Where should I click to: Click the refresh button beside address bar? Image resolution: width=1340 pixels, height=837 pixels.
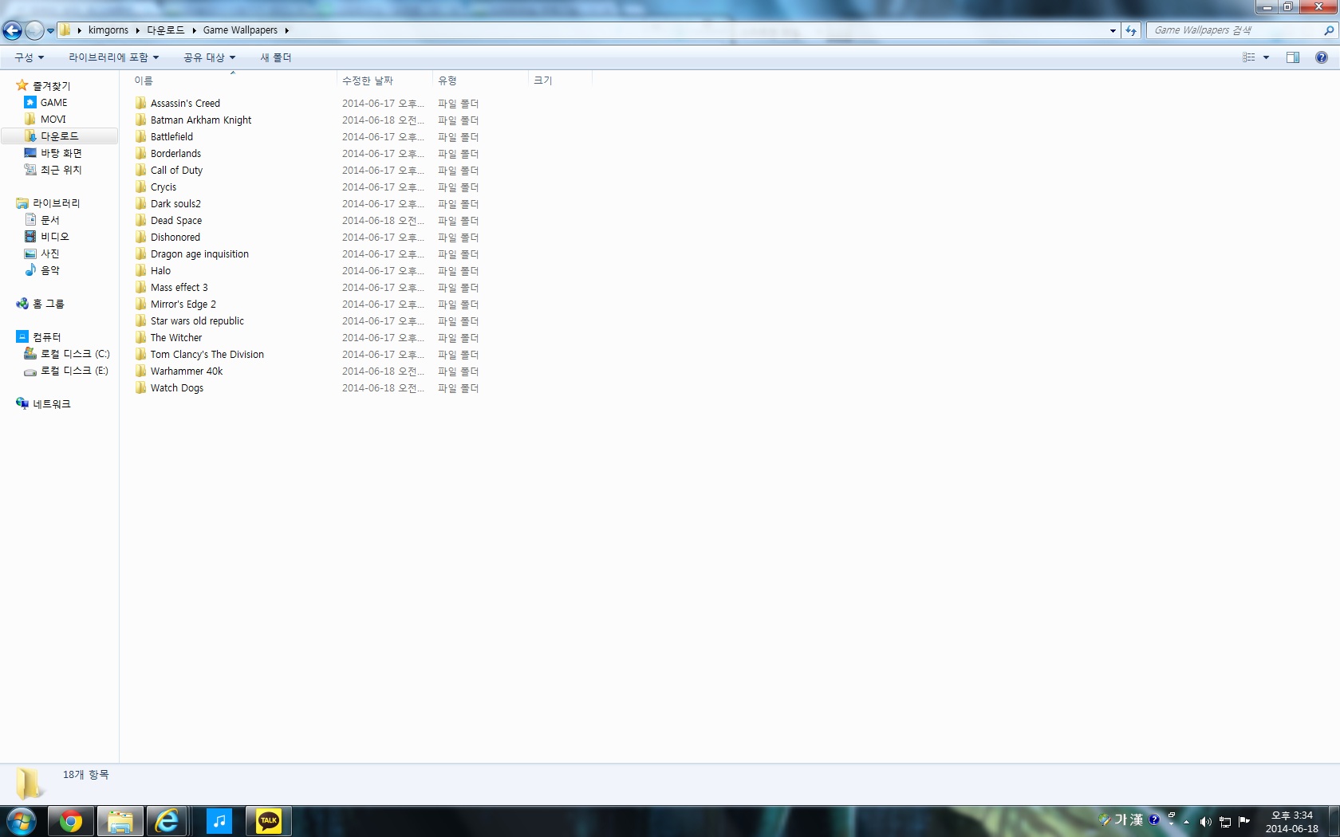point(1131,30)
